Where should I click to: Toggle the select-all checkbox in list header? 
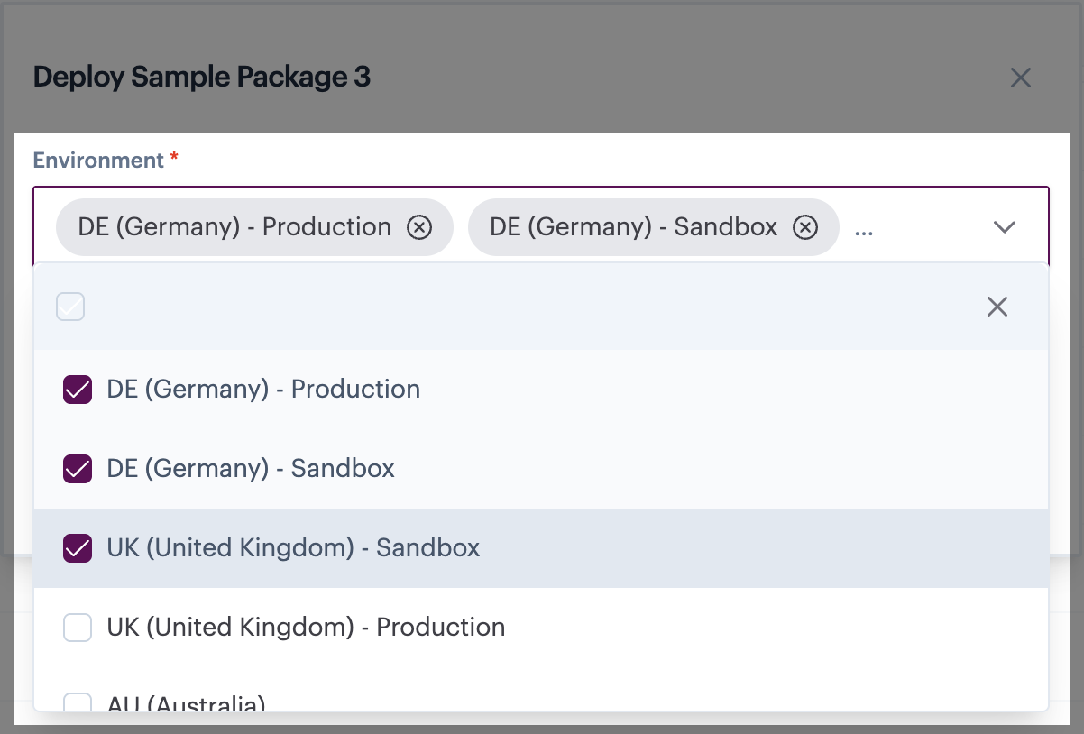click(70, 307)
